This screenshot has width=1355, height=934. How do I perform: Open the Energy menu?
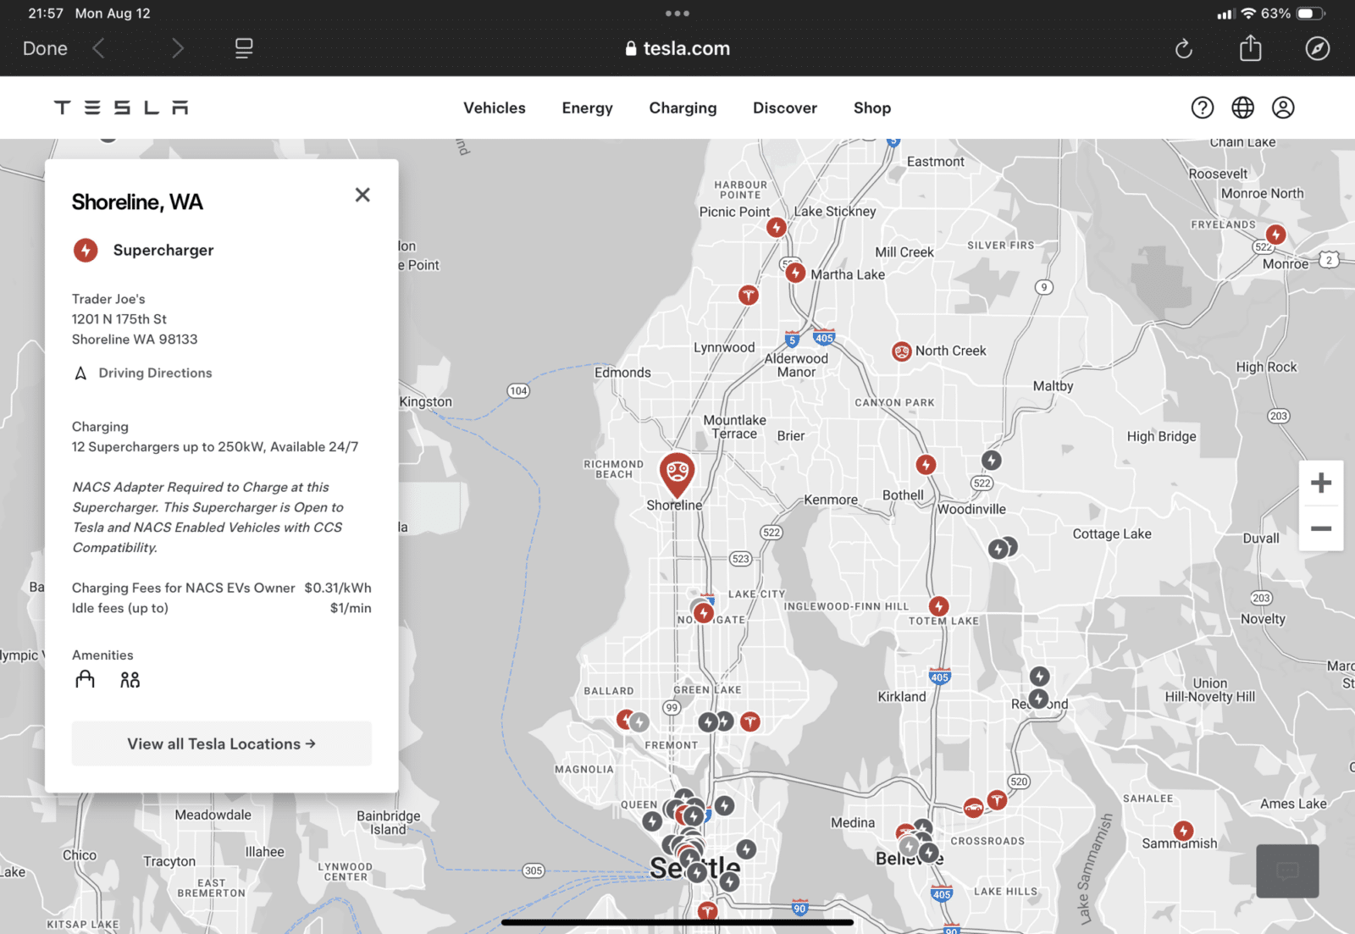coord(587,108)
